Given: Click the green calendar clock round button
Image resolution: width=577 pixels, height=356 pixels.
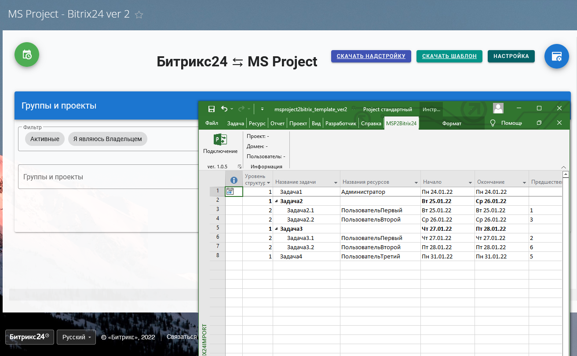Looking at the screenshot, I should pos(27,54).
